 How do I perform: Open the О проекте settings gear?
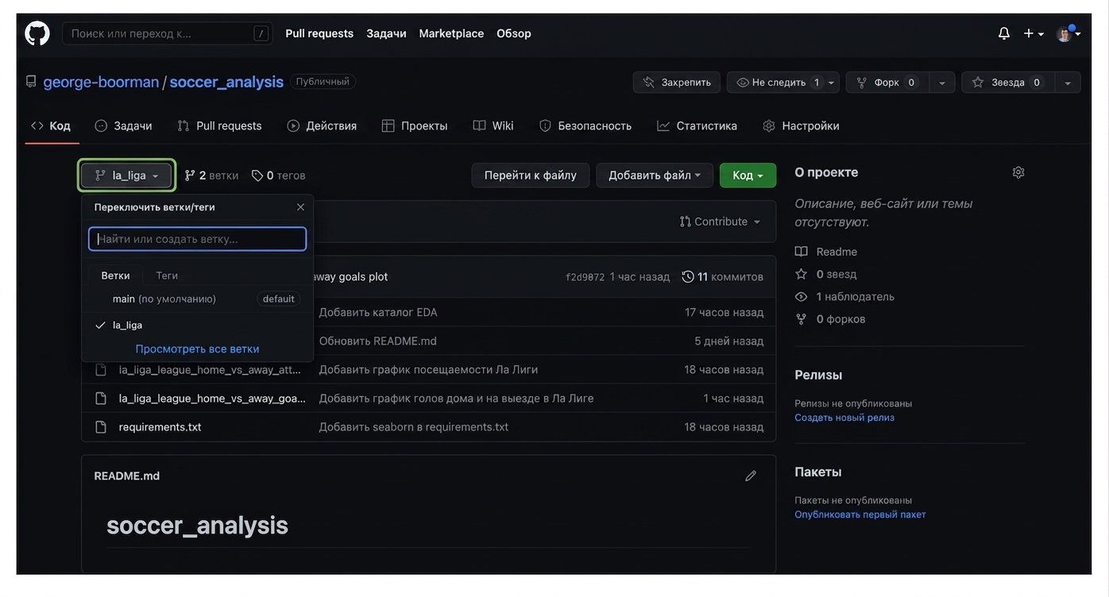click(x=1018, y=172)
